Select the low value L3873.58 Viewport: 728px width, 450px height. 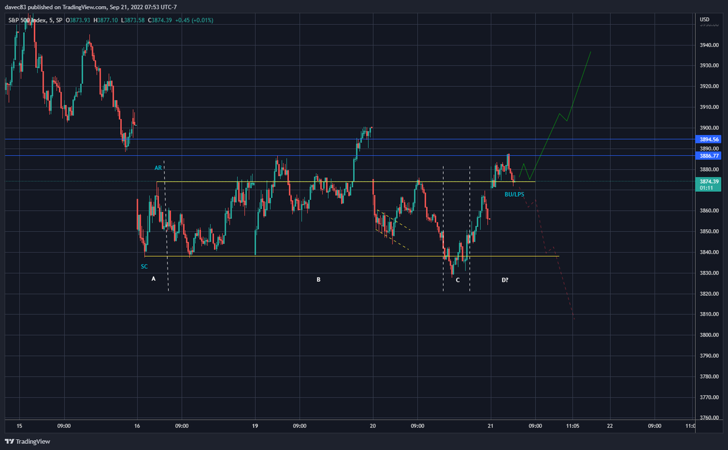pos(133,20)
